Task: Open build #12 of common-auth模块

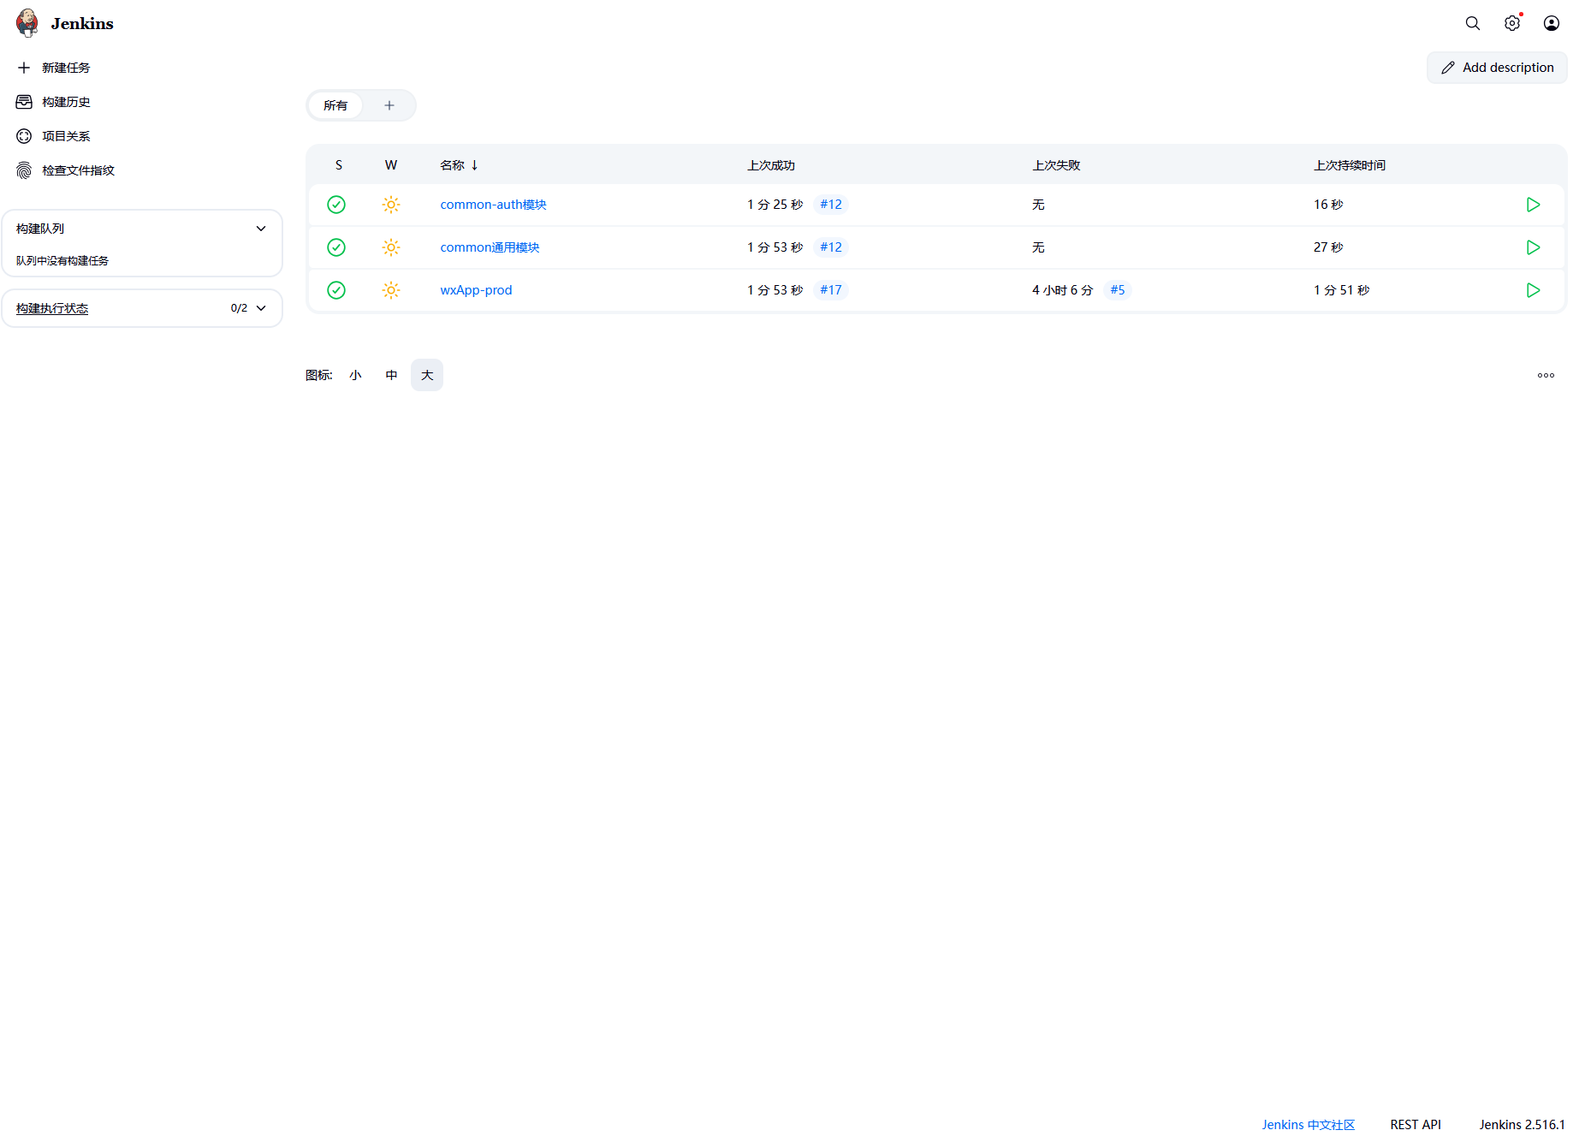Action: 831,205
